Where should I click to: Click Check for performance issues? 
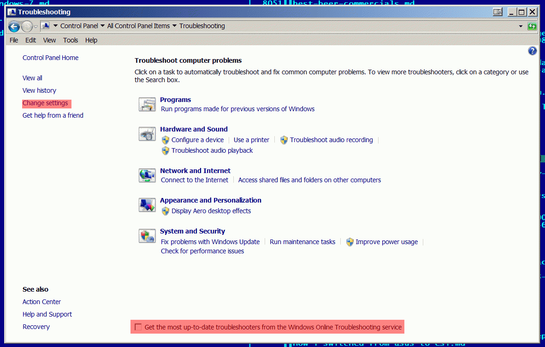(x=202, y=251)
